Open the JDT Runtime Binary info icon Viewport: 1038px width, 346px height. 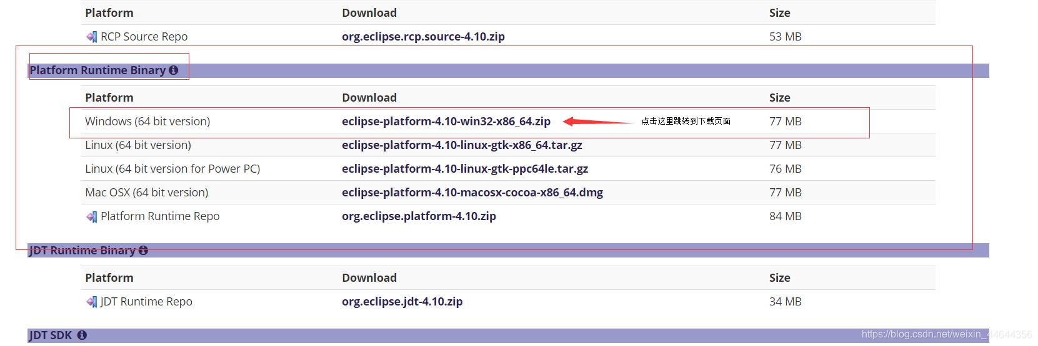(143, 251)
